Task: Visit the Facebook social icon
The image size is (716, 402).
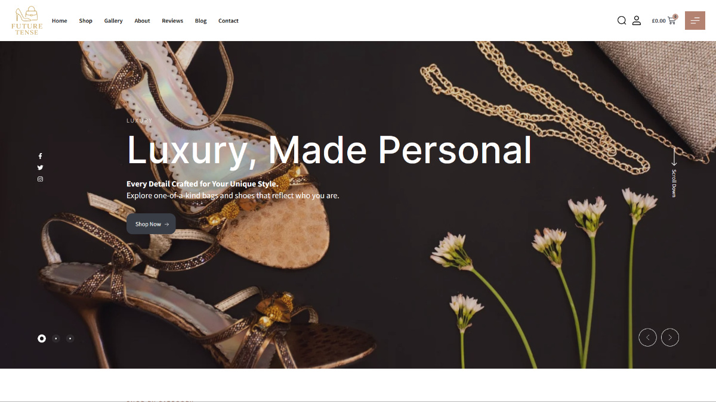Action: [x=41, y=156]
